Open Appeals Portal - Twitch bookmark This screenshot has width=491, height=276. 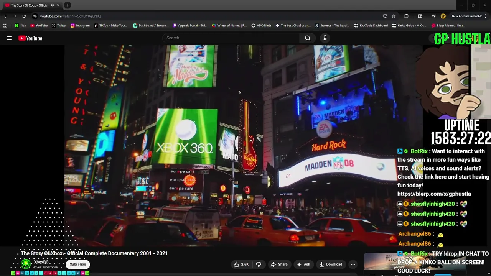pyautogui.click(x=190, y=26)
